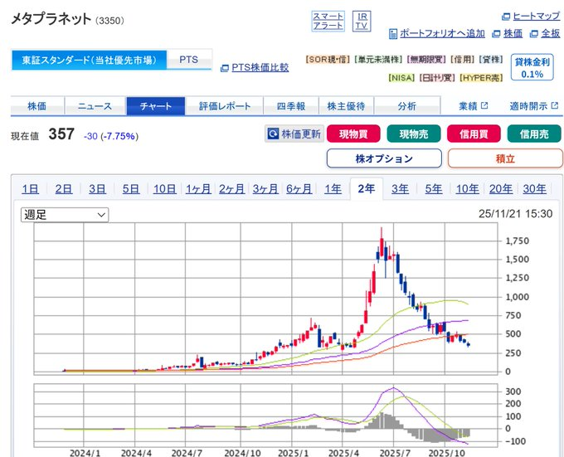The width and height of the screenshot is (564, 457).
Task: Open the 週足 candle interval dropdown
Action: coord(65,215)
